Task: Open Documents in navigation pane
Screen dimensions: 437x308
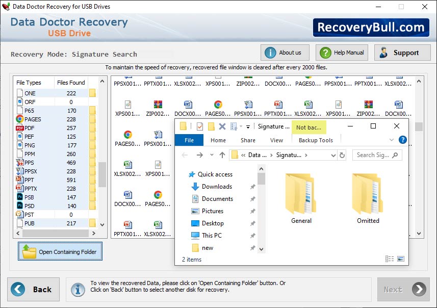Action: (x=212, y=199)
